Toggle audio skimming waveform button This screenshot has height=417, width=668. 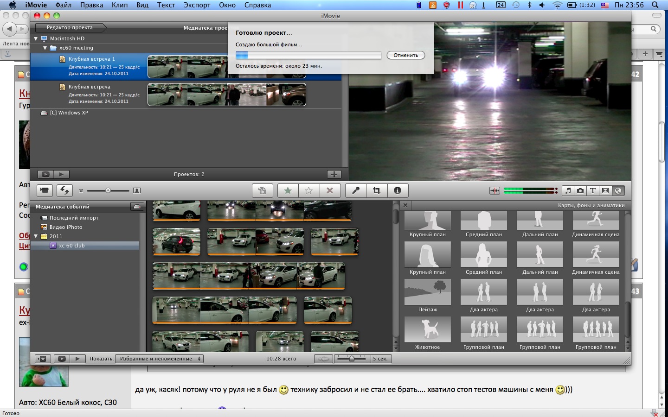495,190
